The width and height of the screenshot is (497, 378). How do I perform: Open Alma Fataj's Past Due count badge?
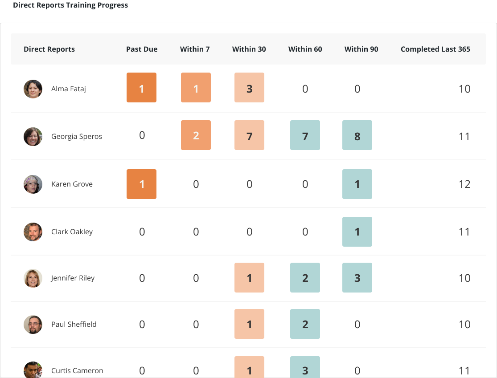[x=141, y=88]
